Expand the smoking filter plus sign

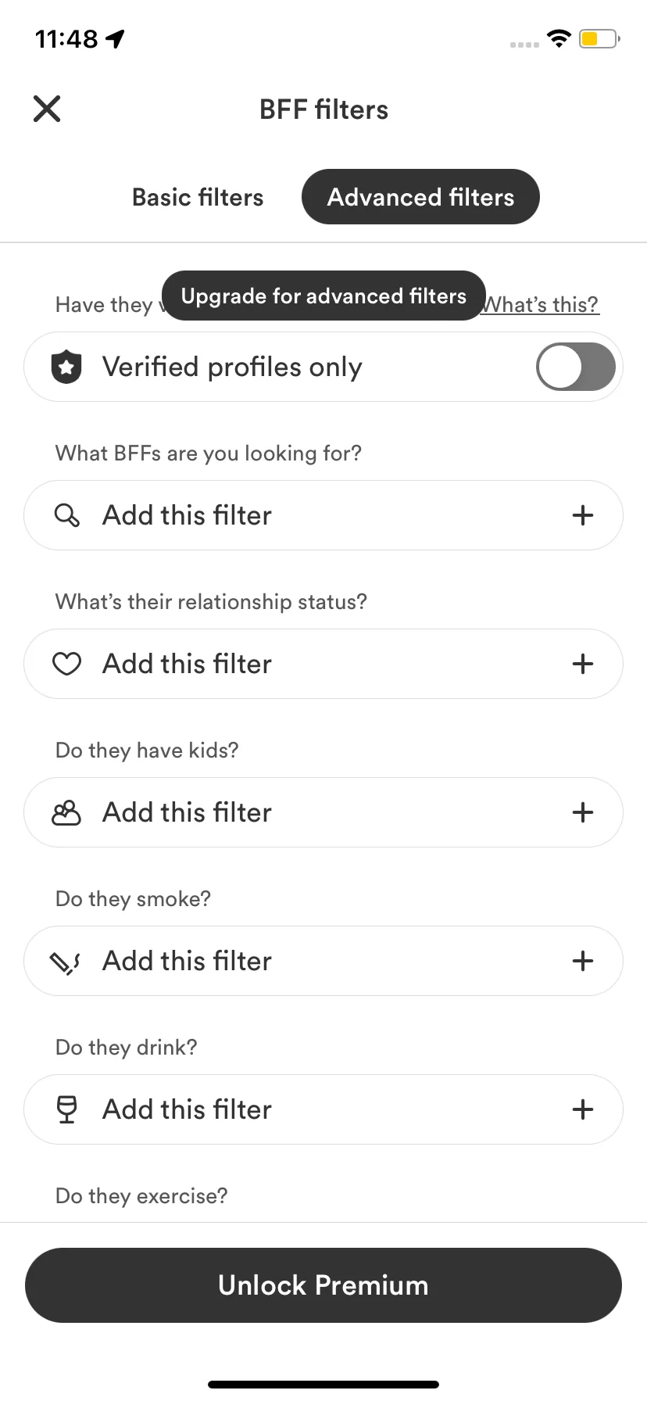[583, 961]
